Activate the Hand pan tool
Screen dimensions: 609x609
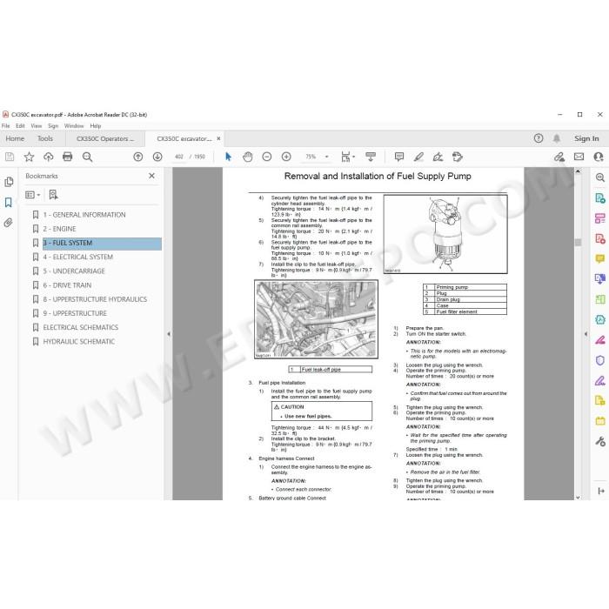pos(247,157)
